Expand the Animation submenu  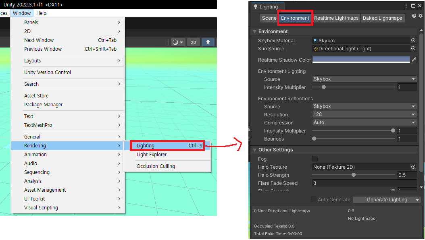(67, 155)
